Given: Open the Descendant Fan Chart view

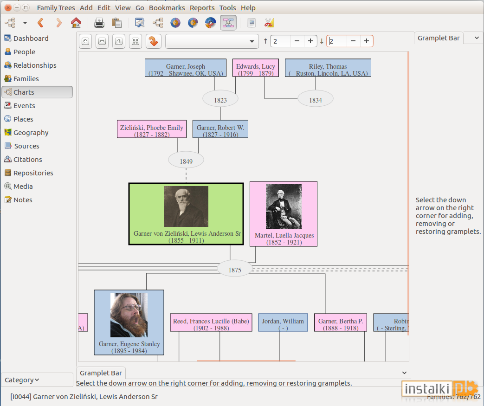Looking at the screenshot, I should point(193,23).
